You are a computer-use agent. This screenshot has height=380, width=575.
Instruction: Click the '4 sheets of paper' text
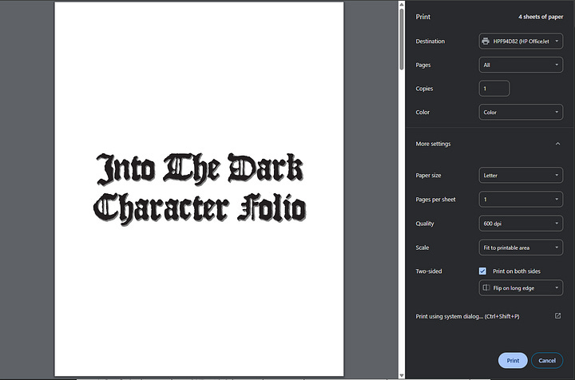click(541, 17)
